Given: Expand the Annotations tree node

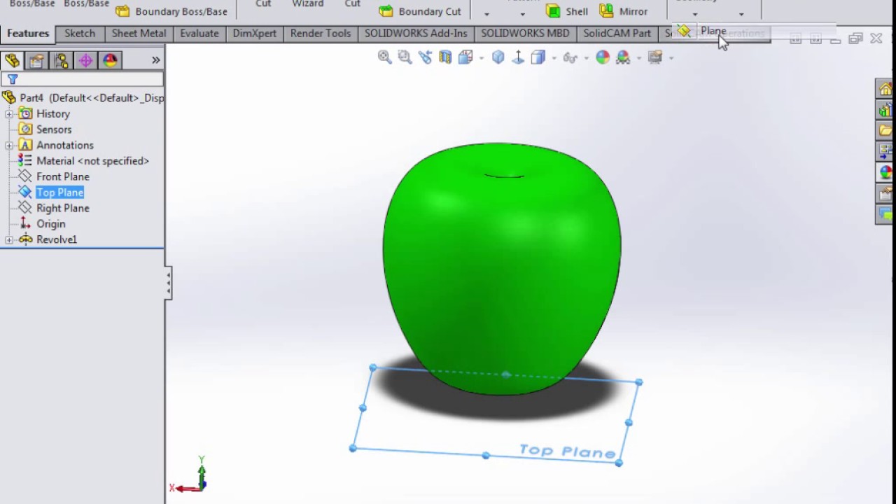Looking at the screenshot, I should pyautogui.click(x=9, y=145).
